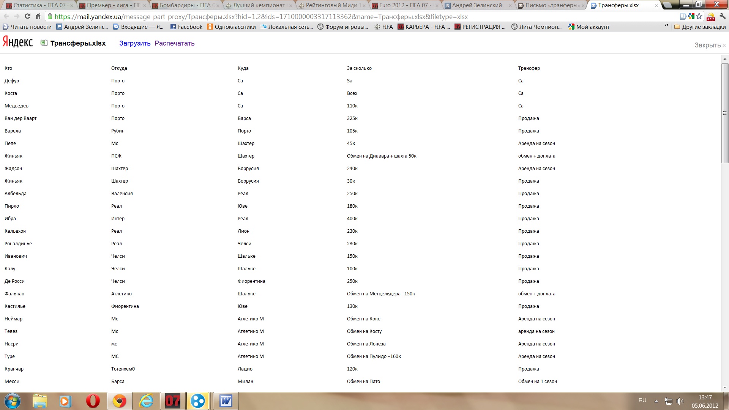Switch to the Премьер - лига tab
This screenshot has width=729, height=410.
pos(112,5)
